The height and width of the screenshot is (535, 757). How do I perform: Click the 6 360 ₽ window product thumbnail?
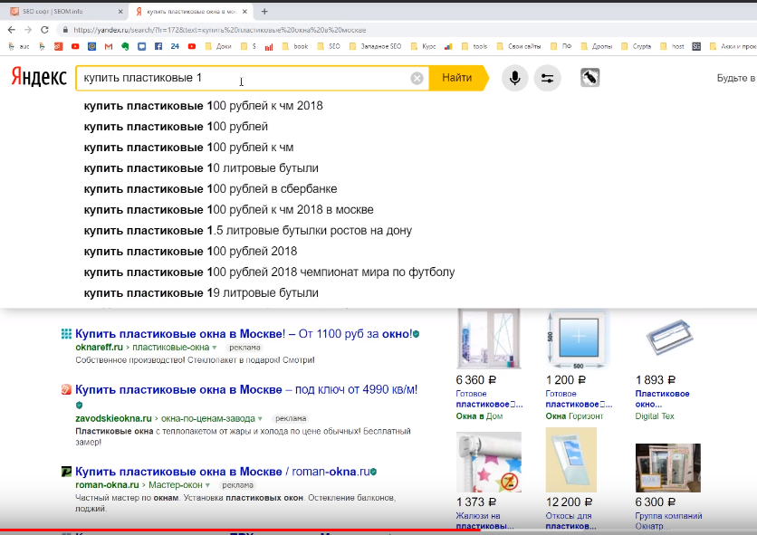pyautogui.click(x=489, y=339)
